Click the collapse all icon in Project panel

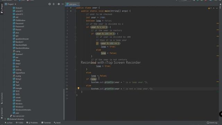54,4
